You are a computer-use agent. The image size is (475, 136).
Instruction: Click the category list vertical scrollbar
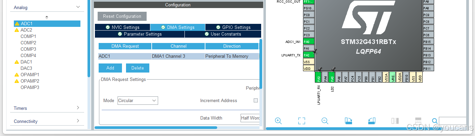[89, 39]
